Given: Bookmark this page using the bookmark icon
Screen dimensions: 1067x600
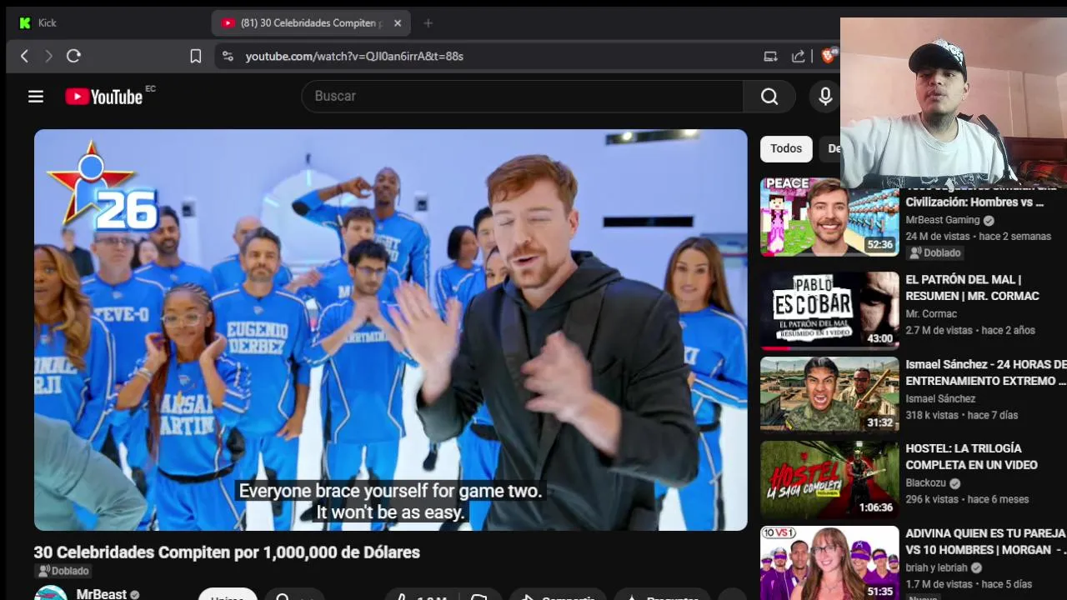Looking at the screenshot, I should click(196, 56).
